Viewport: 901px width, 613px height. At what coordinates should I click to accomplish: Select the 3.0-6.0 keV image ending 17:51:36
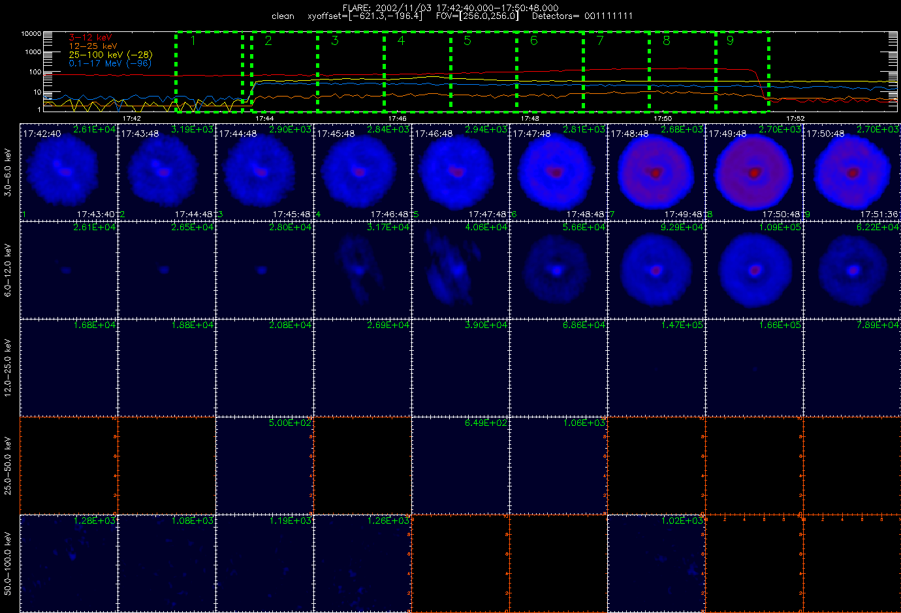[852, 172]
